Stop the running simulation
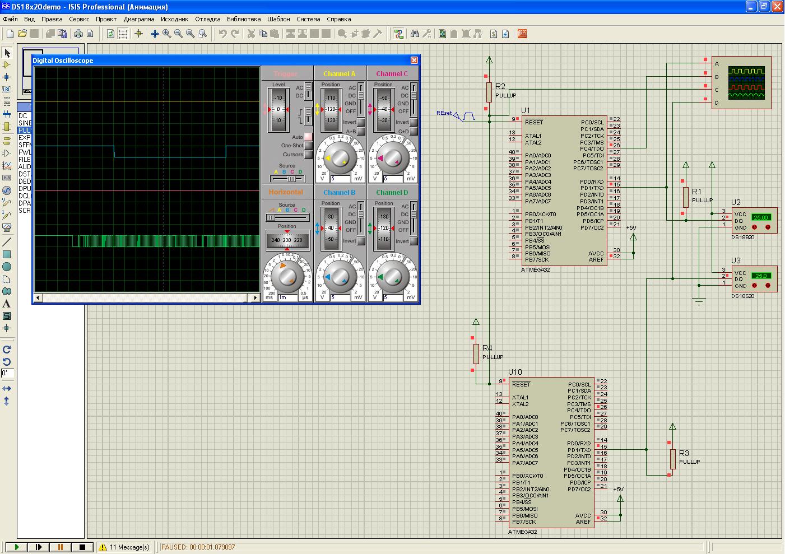This screenshot has width=785, height=554. (82, 547)
